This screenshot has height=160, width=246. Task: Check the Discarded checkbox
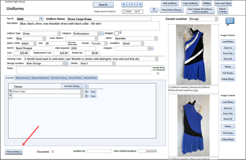tap(53, 151)
